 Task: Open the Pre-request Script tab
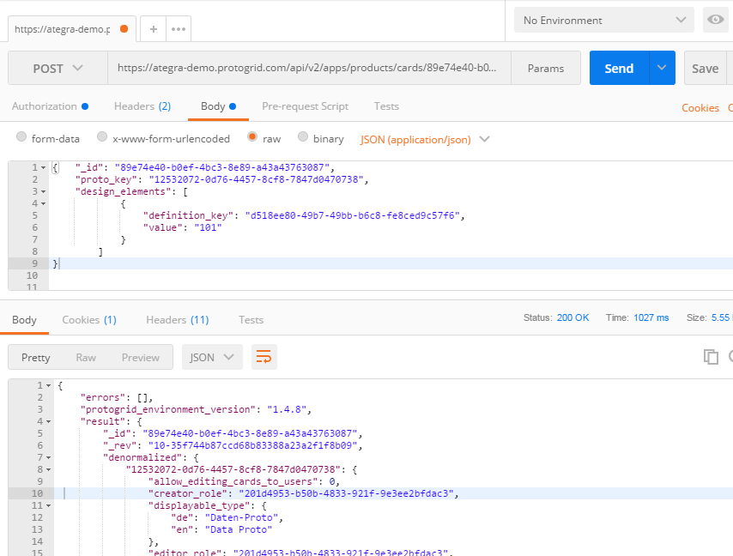[305, 106]
